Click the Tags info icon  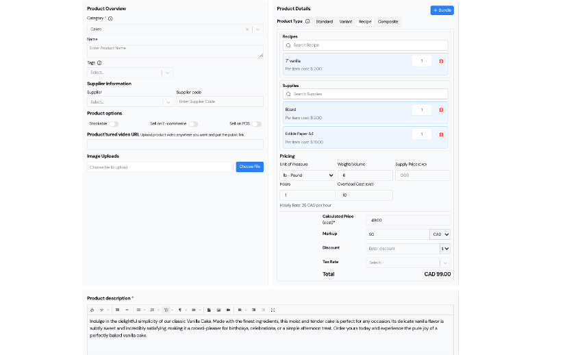100,62
